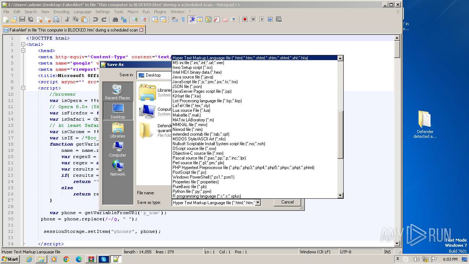The image size is (469, 264).
Task: Open the Plugins menu
Action: pyautogui.click(x=160, y=12)
